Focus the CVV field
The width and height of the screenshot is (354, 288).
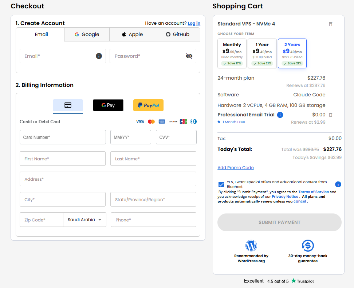[176, 137]
